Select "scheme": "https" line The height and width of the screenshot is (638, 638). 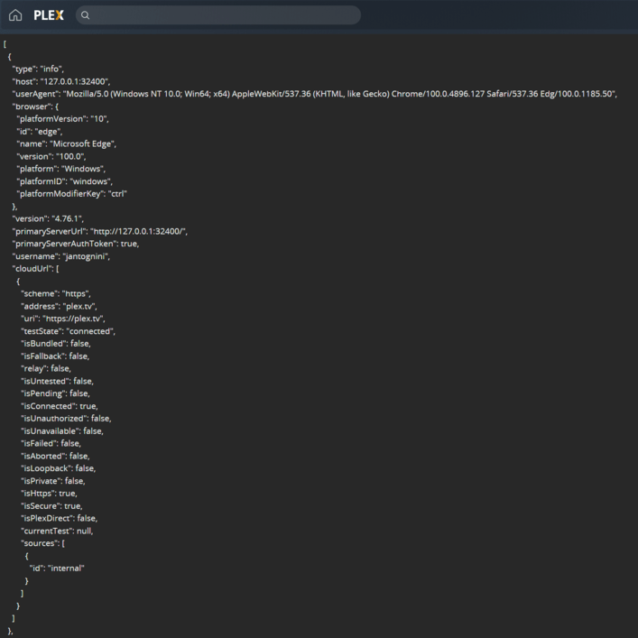(x=56, y=293)
